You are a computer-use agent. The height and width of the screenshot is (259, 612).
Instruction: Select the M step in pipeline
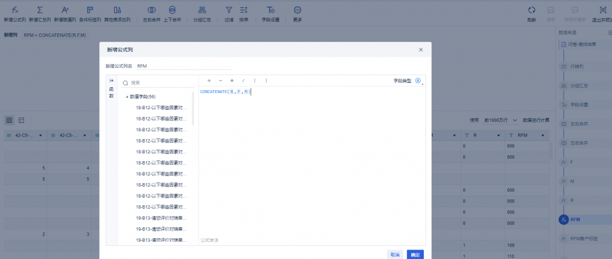point(572,181)
